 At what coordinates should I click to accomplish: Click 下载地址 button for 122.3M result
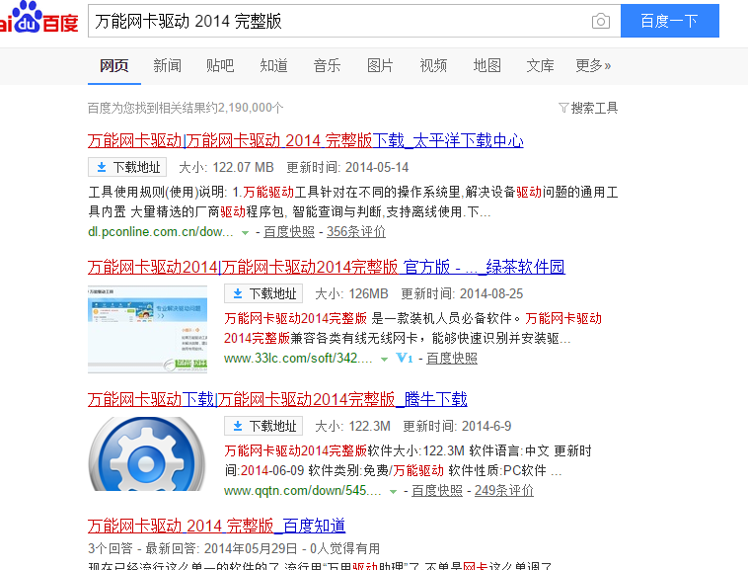click(263, 426)
